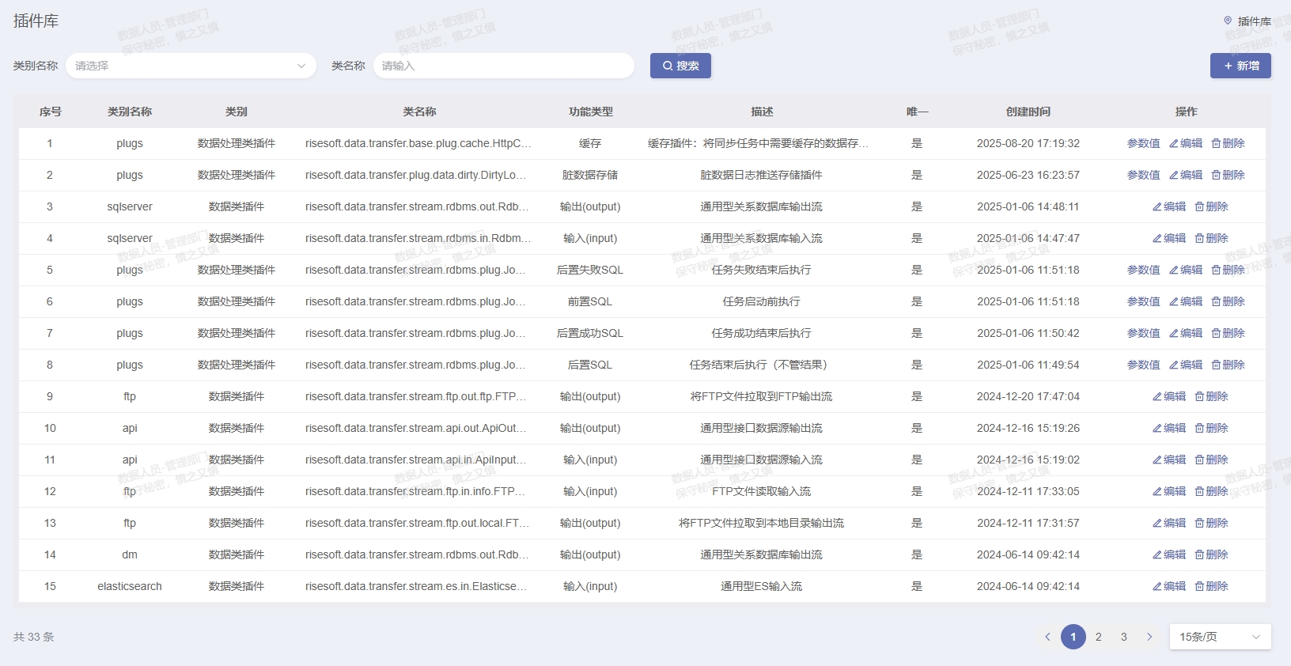Open 参数值 link for row 2

point(1143,176)
